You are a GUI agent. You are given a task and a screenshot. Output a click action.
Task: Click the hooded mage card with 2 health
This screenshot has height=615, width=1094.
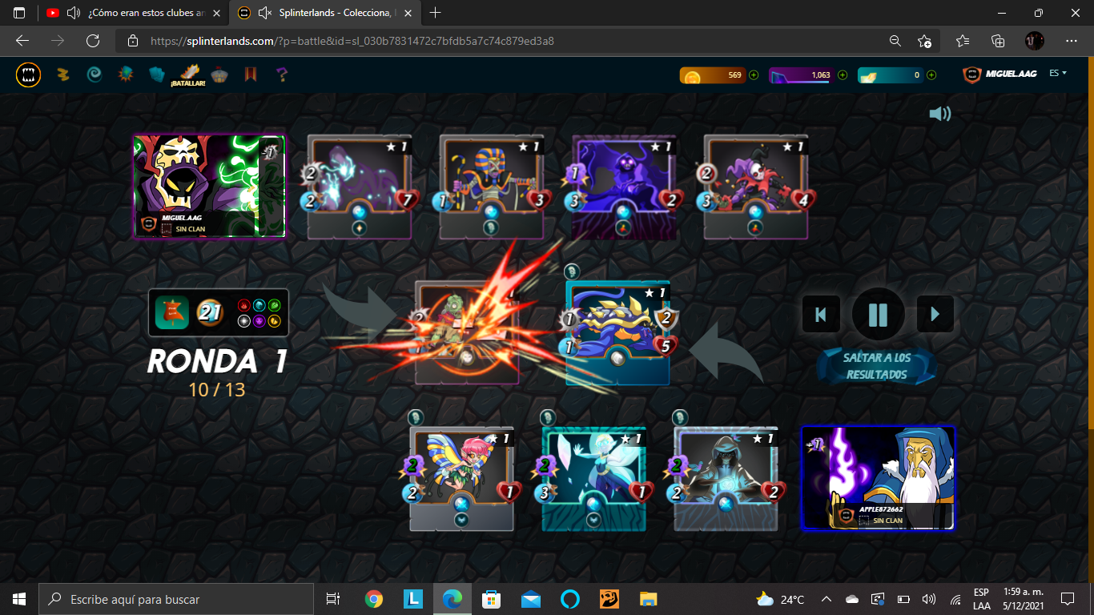[726, 478]
